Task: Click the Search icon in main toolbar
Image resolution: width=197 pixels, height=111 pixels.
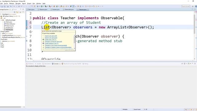Action: pos(66,6)
